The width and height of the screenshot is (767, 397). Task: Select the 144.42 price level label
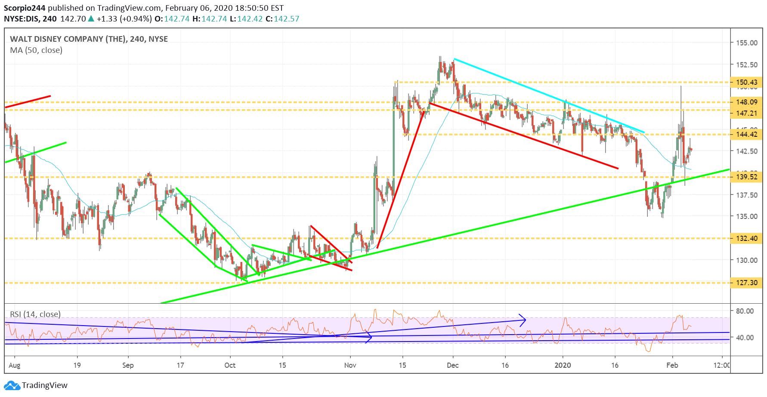coord(747,134)
